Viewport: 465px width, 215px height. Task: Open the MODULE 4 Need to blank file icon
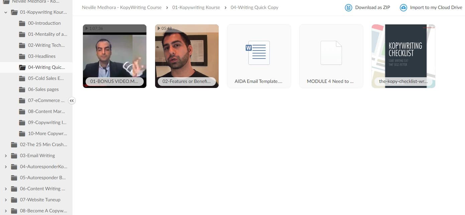[x=331, y=52]
